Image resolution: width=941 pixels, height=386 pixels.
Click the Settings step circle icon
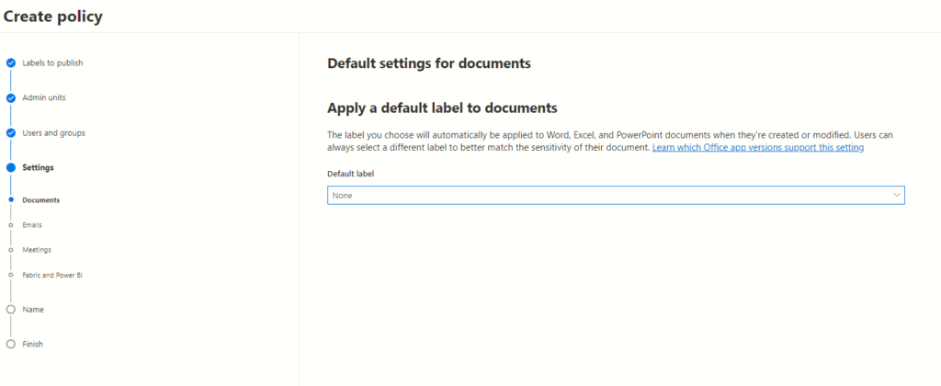(11, 167)
